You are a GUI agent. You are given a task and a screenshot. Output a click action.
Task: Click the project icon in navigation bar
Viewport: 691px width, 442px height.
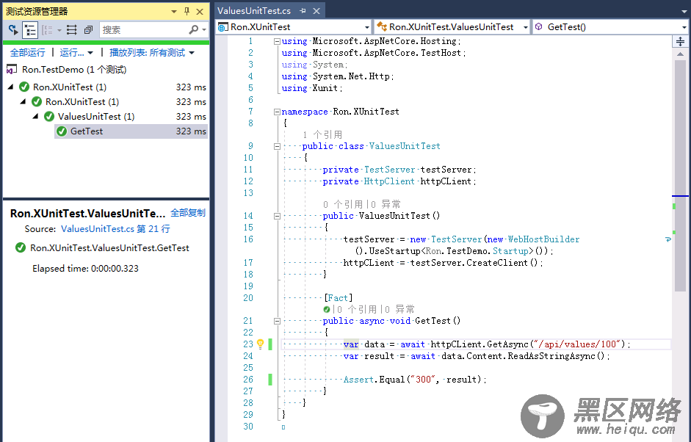tap(223, 27)
